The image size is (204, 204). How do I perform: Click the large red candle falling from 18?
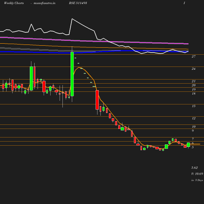(x=97, y=100)
